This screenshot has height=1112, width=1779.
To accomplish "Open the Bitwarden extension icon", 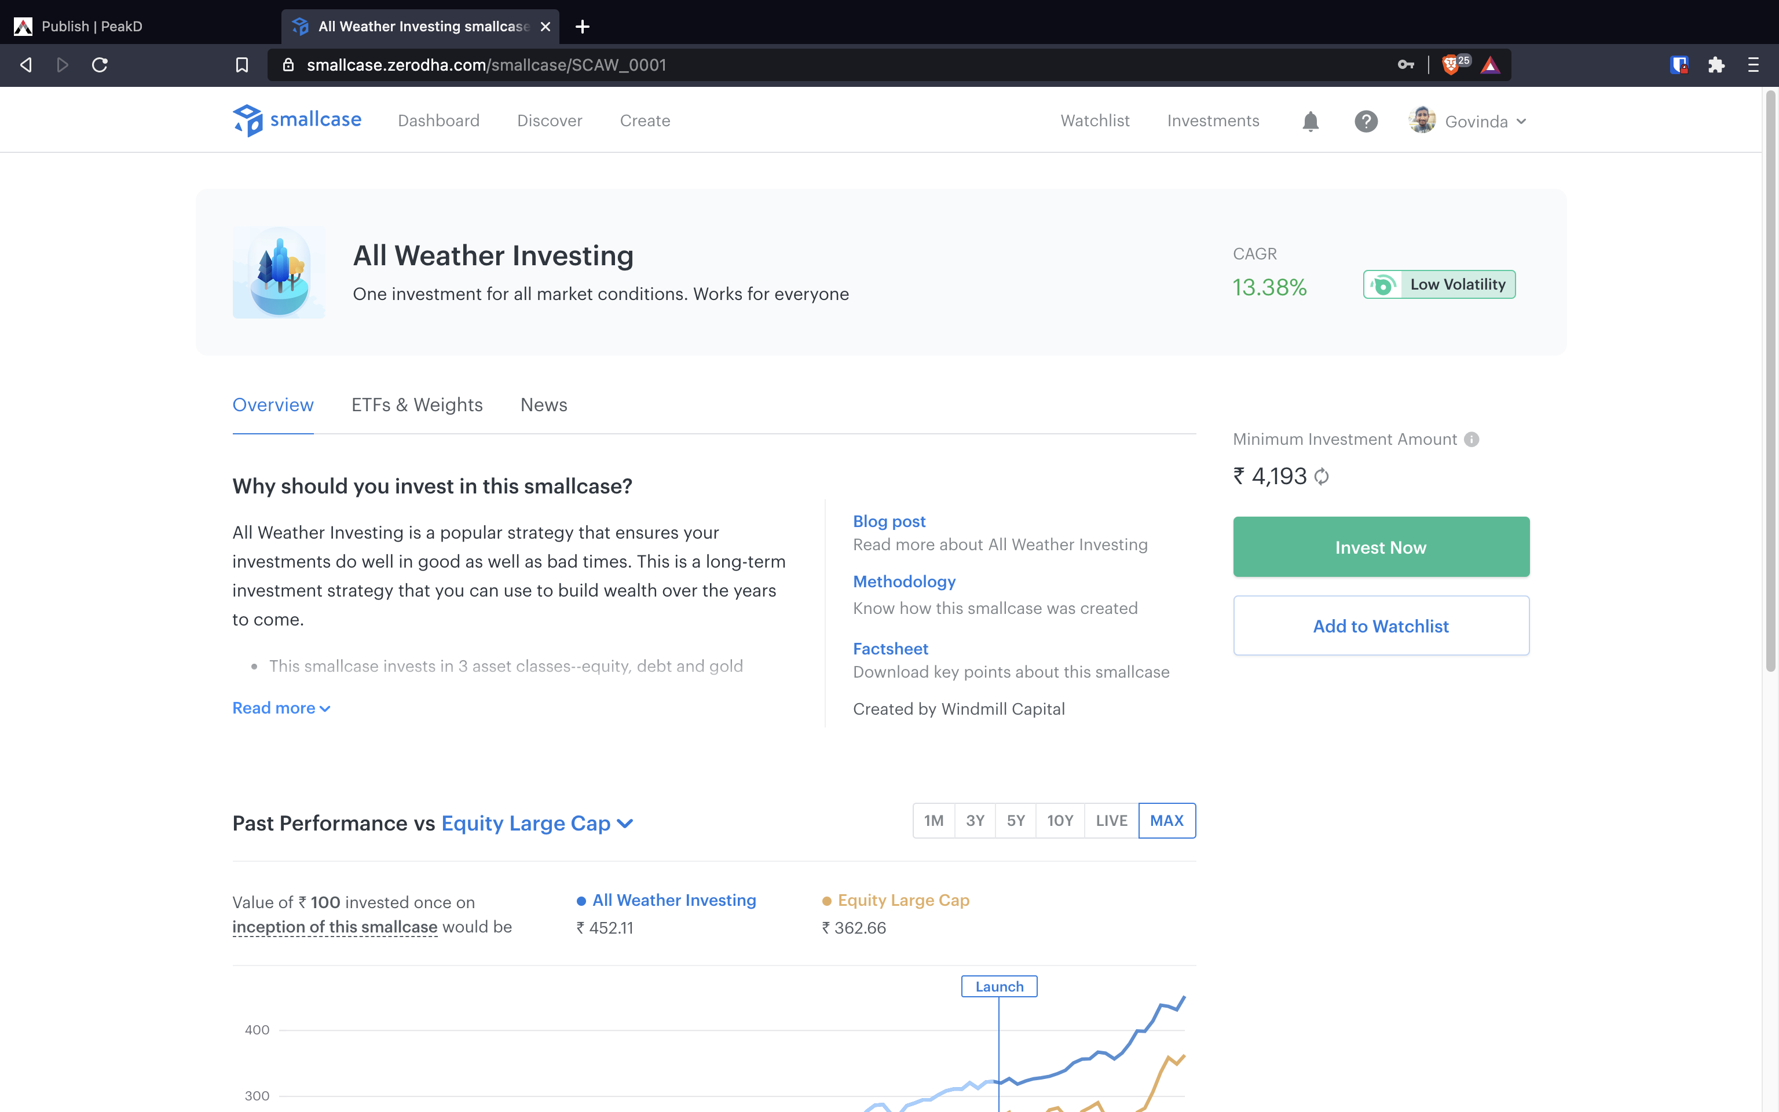I will point(1679,65).
